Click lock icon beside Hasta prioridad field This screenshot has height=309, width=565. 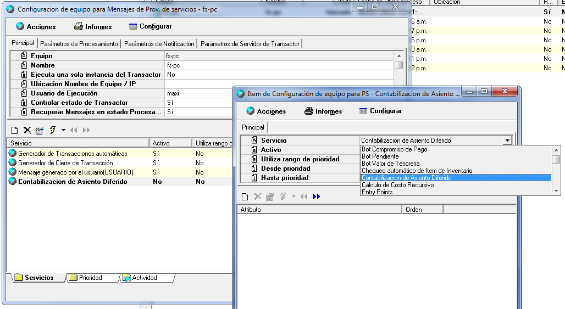point(254,178)
